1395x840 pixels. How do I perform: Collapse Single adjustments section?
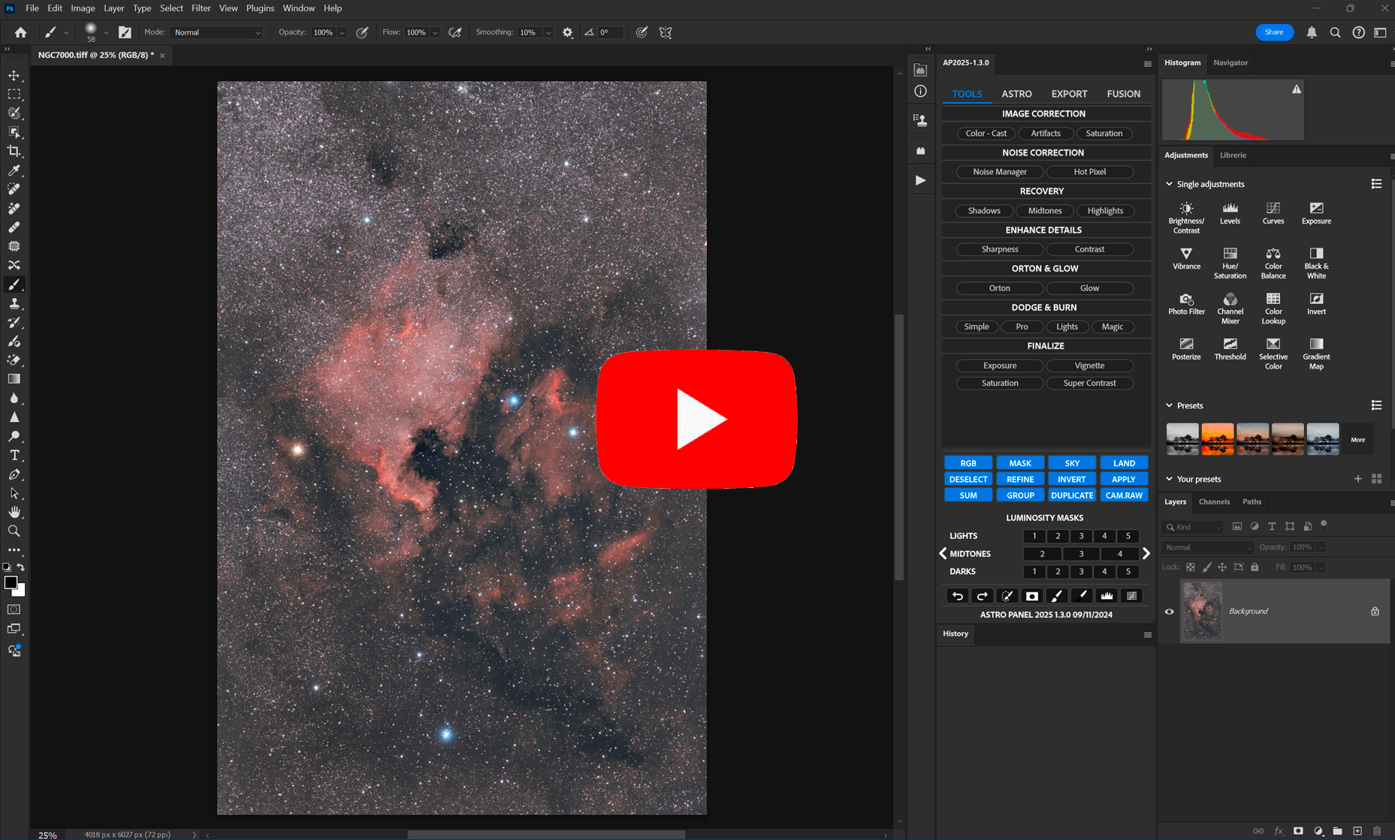tap(1169, 184)
